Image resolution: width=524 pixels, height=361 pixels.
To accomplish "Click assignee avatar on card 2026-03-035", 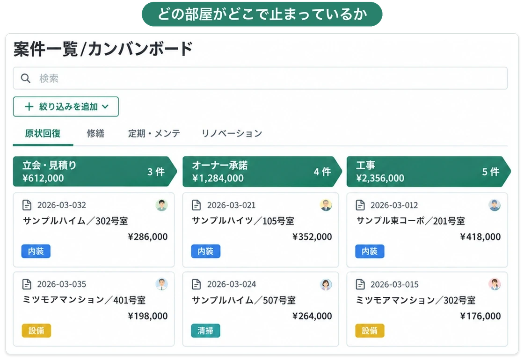I will (x=162, y=284).
